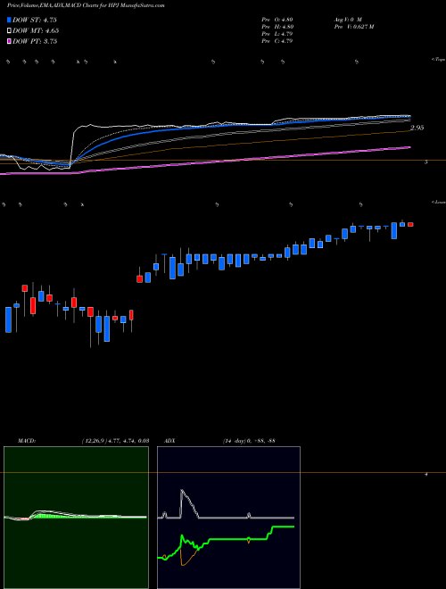This screenshot has width=446, height=589.
Task: Click the Pre V: 0.027 M value
Action: point(353,27)
